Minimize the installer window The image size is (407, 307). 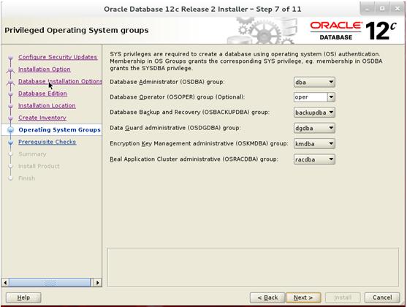click(367, 9)
